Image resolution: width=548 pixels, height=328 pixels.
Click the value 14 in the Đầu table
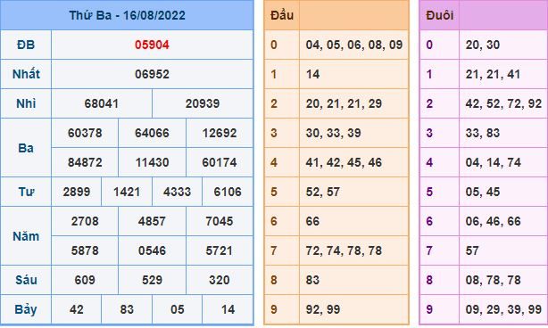pyautogui.click(x=312, y=74)
